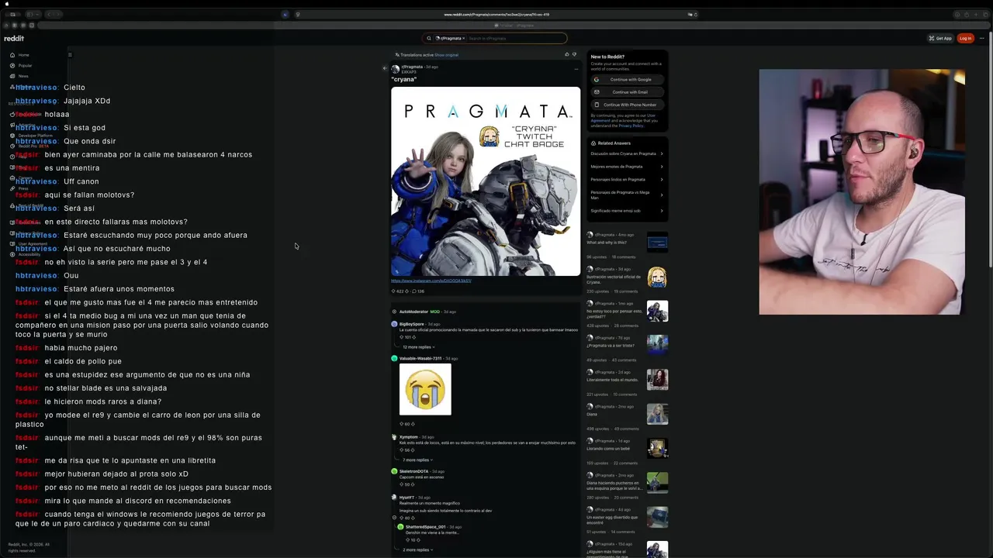Upvote the crying emoji comment with 60 votes
The width and height of the screenshot is (993, 558).
tap(402, 424)
